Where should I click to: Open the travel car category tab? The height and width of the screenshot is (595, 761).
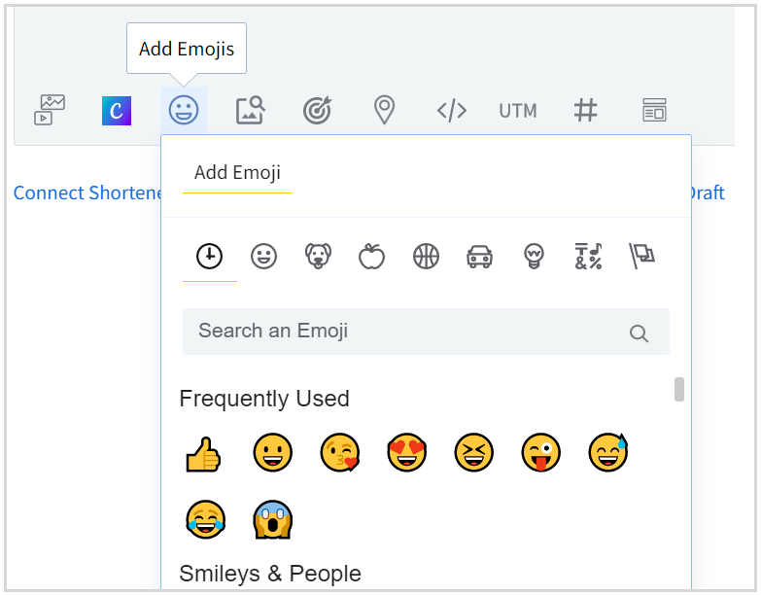point(479,256)
